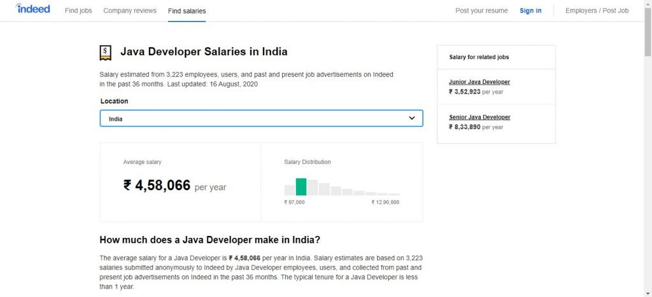Image resolution: width=652 pixels, height=297 pixels.
Task: Click the Salary for related jobs heading
Action: (479, 57)
